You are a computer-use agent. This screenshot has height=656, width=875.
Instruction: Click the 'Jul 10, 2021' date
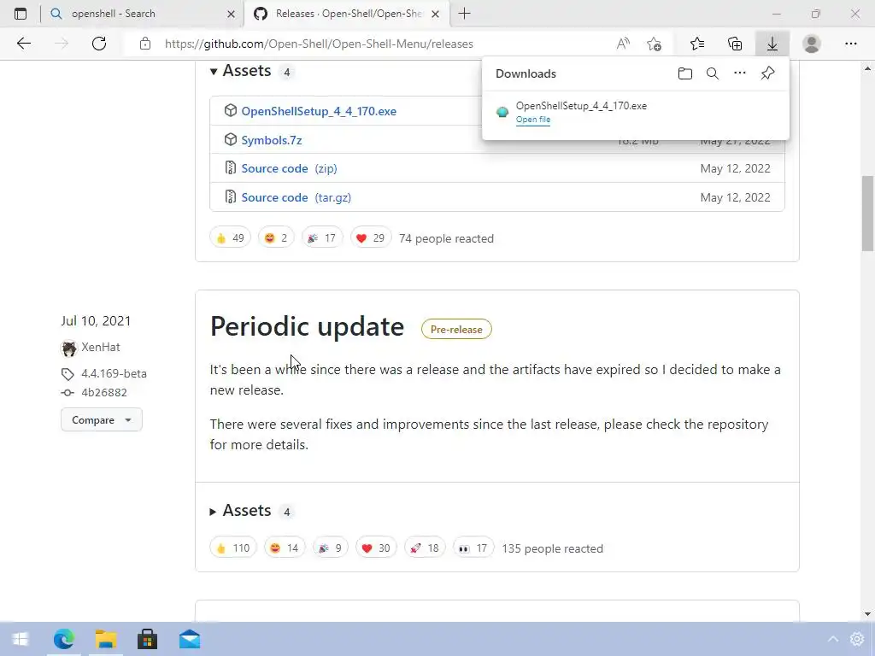click(96, 321)
